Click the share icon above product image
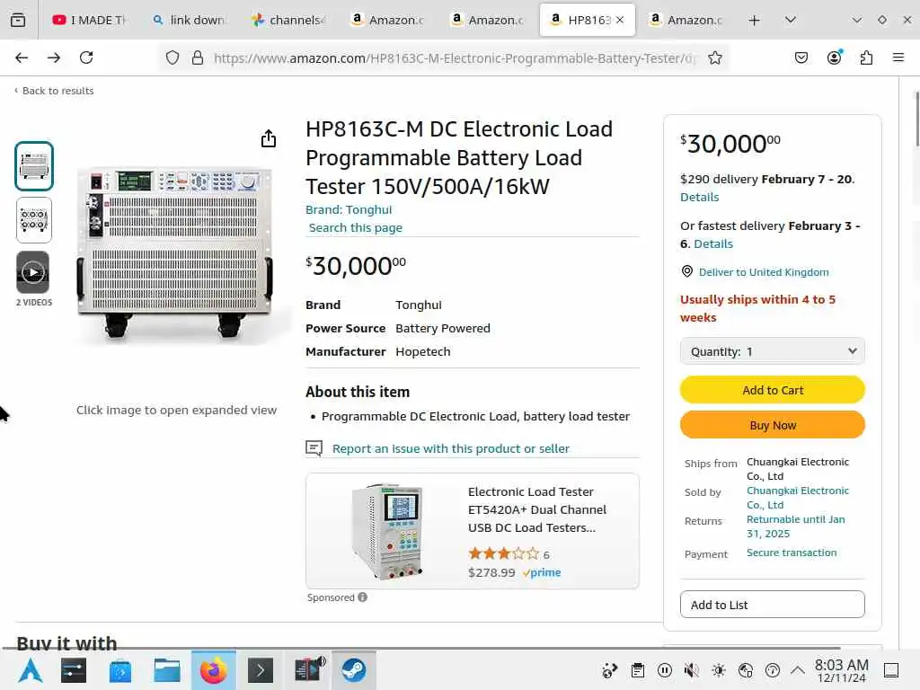 (268, 138)
